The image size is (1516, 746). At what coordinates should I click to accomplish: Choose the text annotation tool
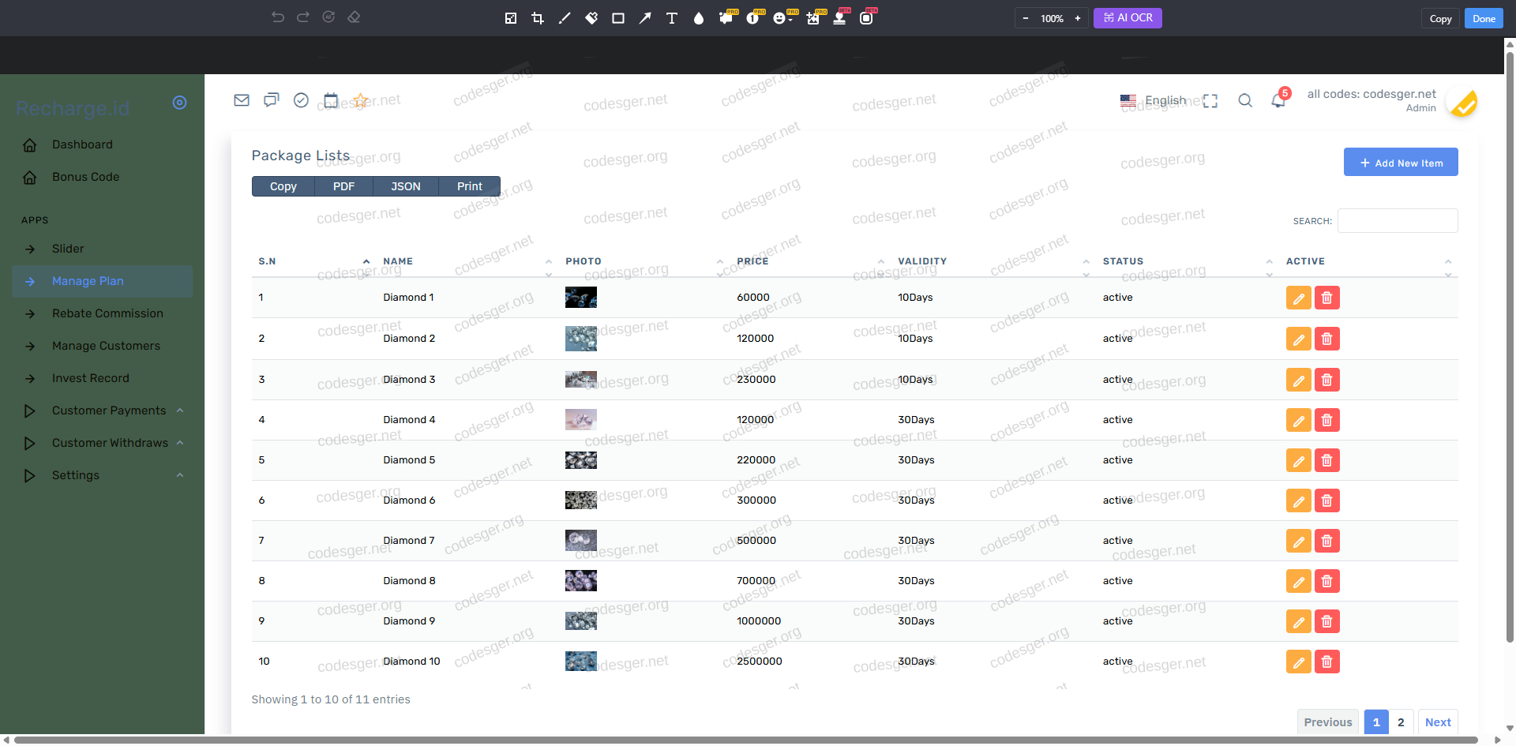point(672,18)
